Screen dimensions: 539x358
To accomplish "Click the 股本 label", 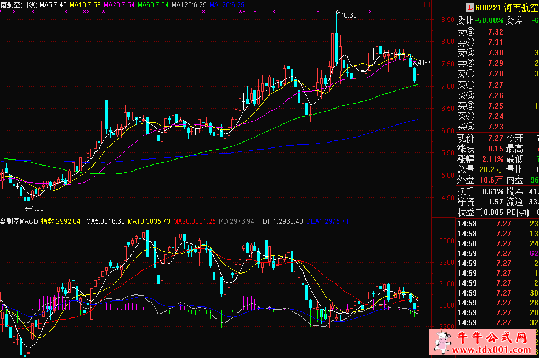I will (514, 191).
